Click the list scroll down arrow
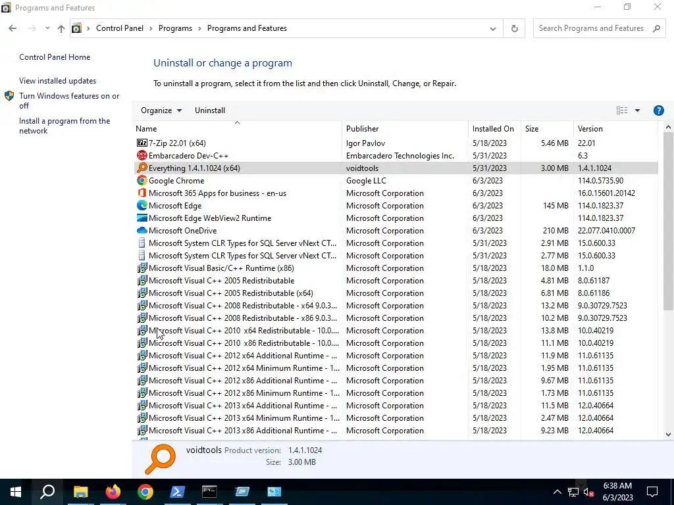The image size is (674, 505). point(668,434)
